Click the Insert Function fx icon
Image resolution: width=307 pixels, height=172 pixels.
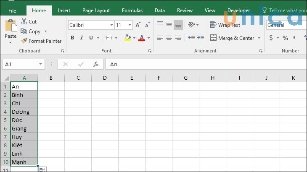96,64
